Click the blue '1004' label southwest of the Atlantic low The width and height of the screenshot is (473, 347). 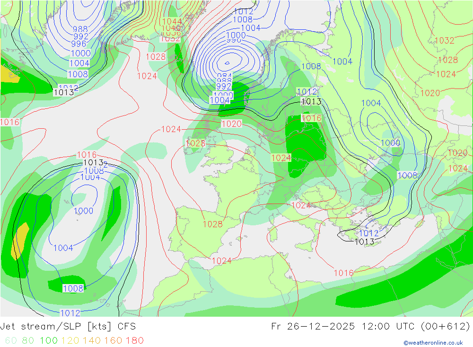(63, 248)
